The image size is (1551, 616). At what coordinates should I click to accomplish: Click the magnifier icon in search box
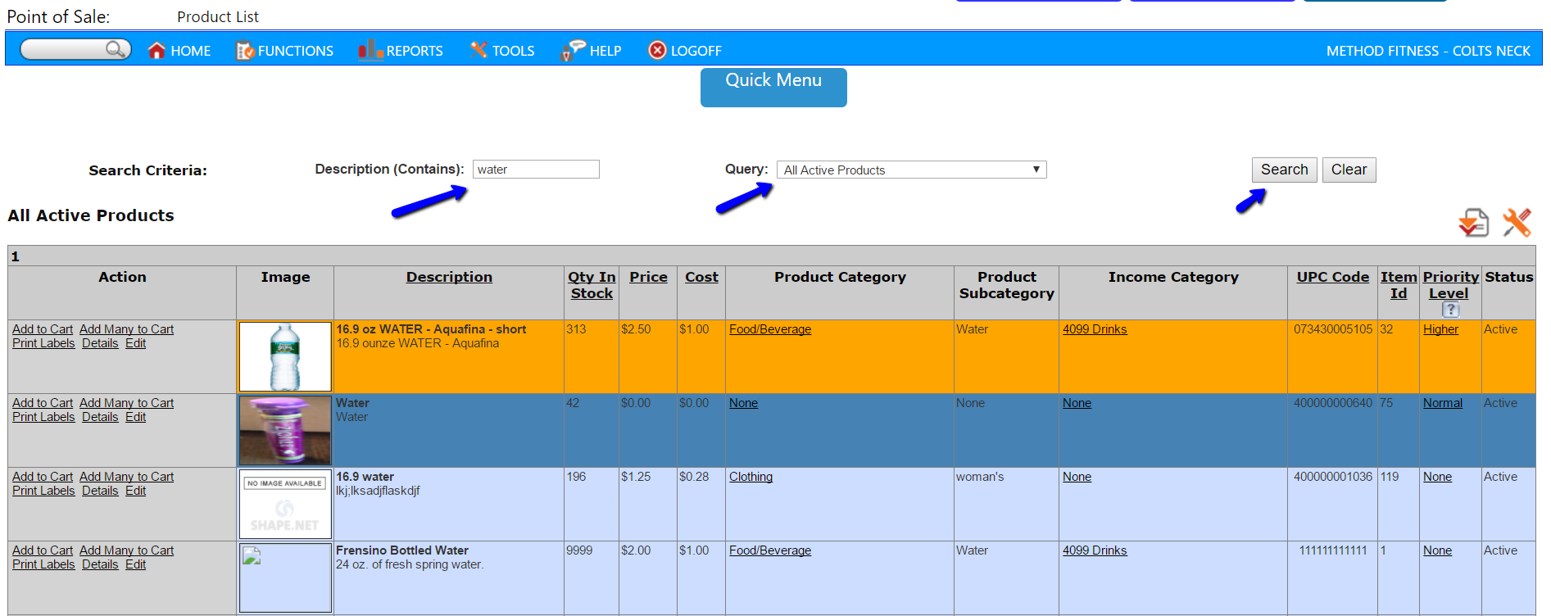pyautogui.click(x=116, y=50)
